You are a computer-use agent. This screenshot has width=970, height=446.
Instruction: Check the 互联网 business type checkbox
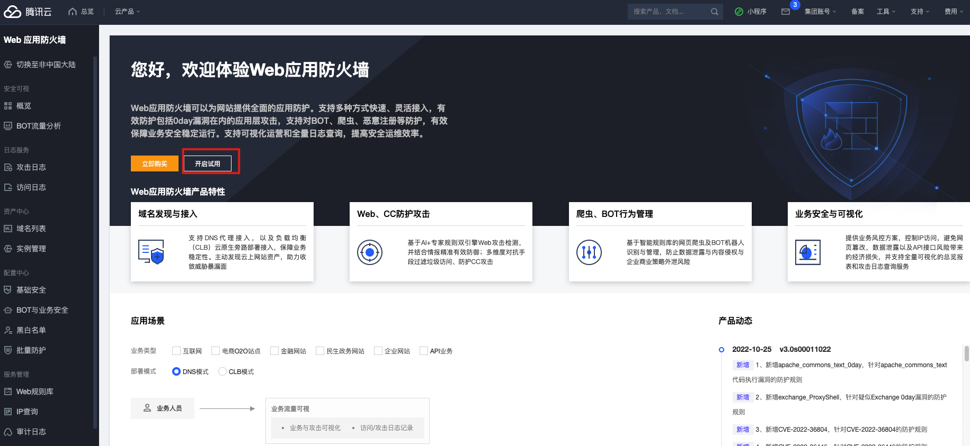point(176,351)
